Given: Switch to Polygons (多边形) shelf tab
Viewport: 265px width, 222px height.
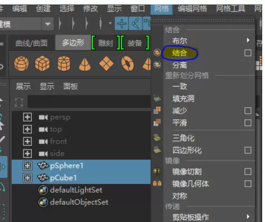Looking at the screenshot, I should 73,43.
